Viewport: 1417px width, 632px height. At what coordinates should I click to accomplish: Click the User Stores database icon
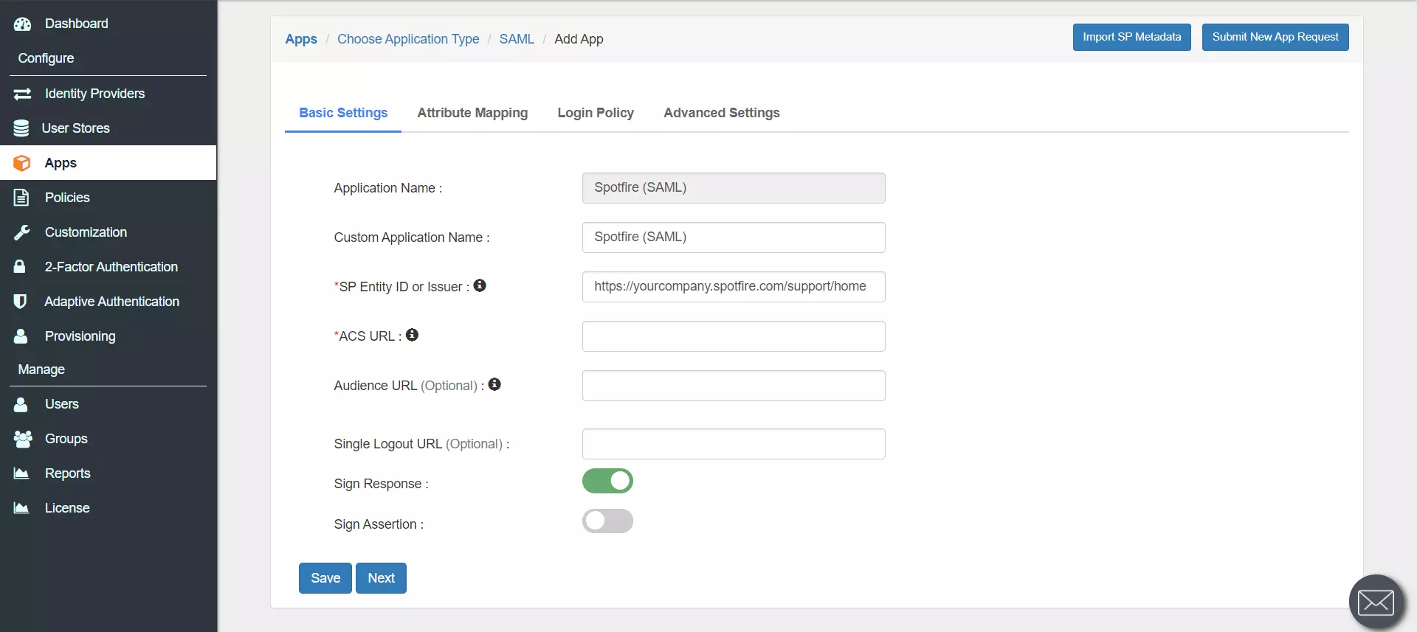click(21, 128)
